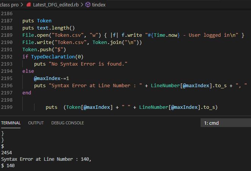
Task: Expand chevron before tindex breadcrumb
Action: (x=82, y=5)
